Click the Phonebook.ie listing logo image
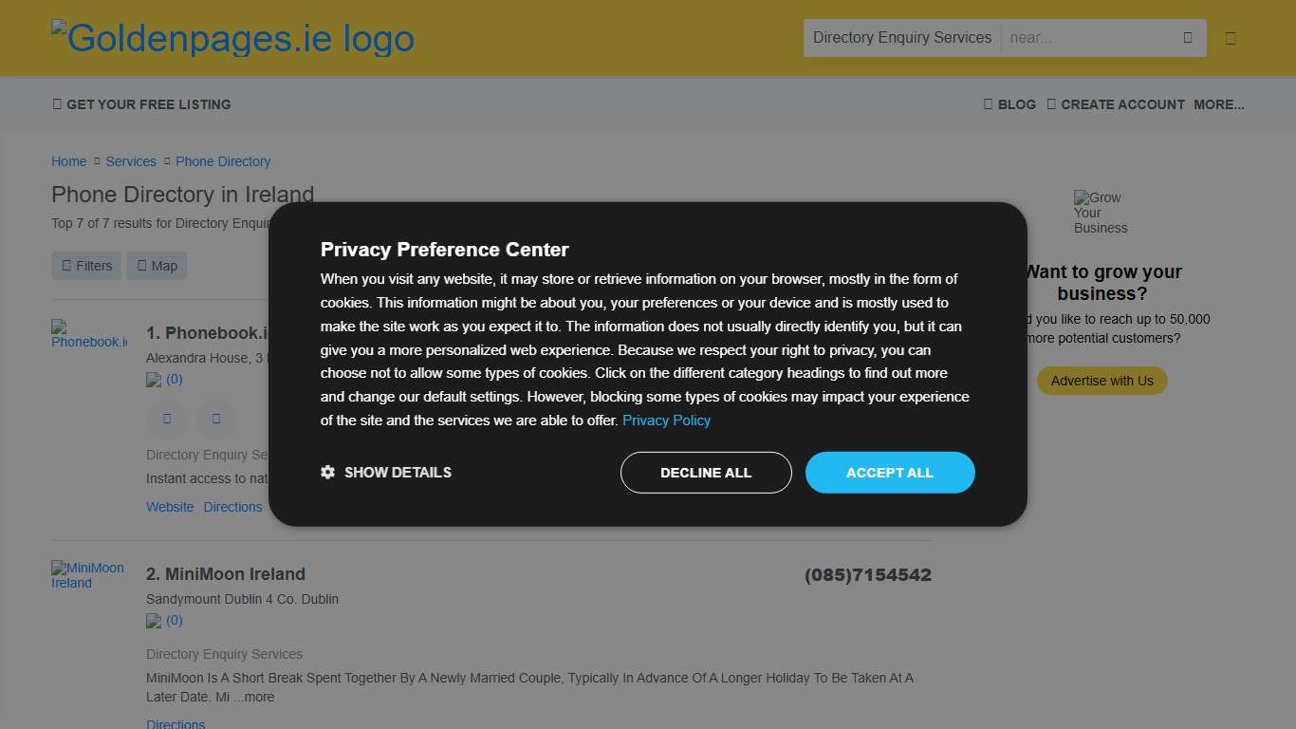The height and width of the screenshot is (729, 1296). coord(89,334)
